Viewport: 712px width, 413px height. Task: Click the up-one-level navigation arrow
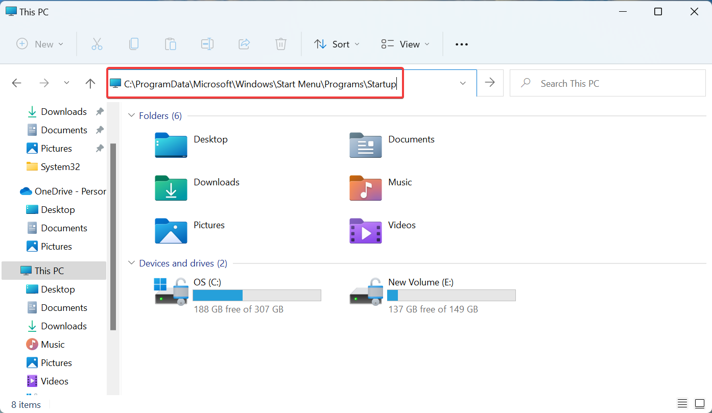tap(90, 83)
